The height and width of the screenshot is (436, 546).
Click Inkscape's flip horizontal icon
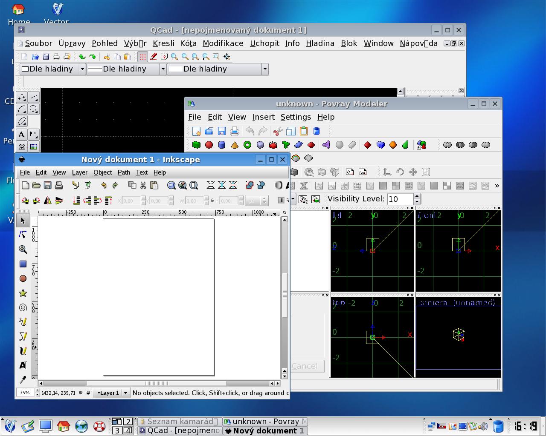[x=48, y=200]
